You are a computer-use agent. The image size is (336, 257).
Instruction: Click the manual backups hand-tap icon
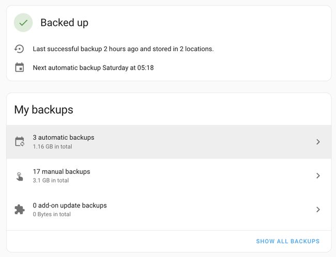[x=20, y=176]
